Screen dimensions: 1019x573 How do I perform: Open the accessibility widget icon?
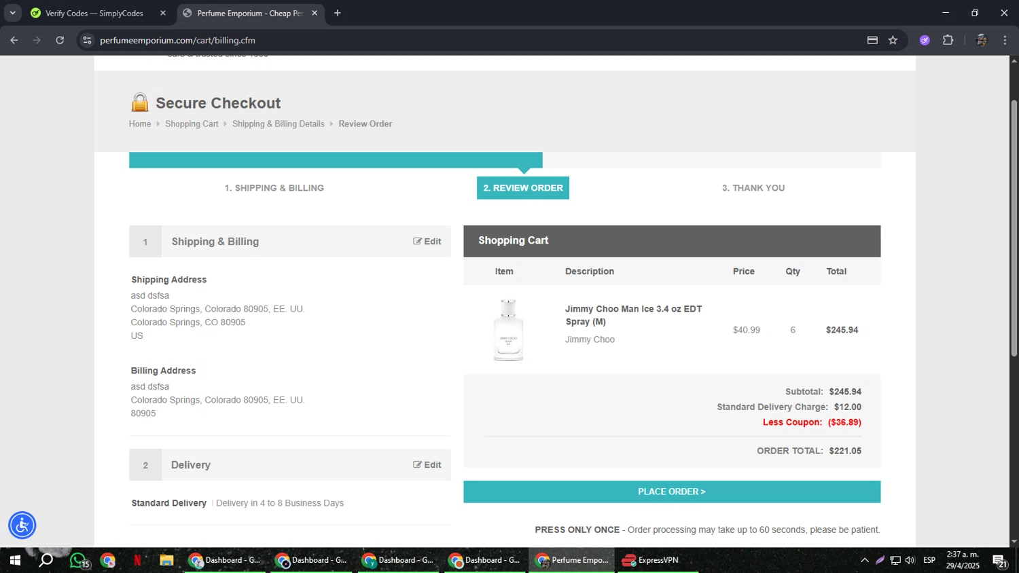pyautogui.click(x=22, y=525)
